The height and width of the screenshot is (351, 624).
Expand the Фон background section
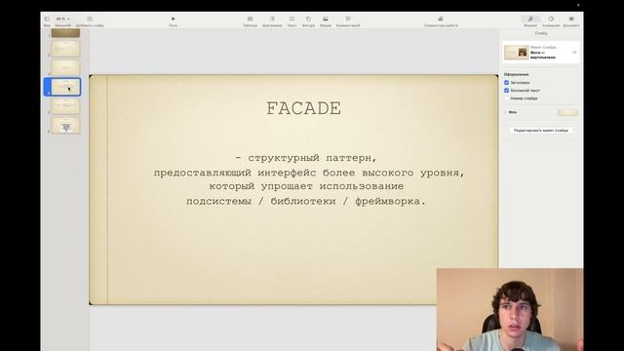(x=505, y=113)
